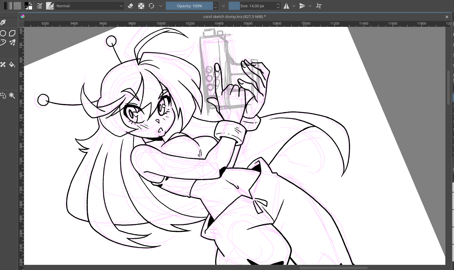
Task: Select the carol sketch dump.kra document tab
Action: tap(234, 16)
